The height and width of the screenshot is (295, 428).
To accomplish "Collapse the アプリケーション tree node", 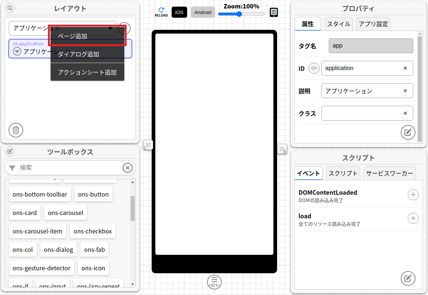I will pos(17,51).
